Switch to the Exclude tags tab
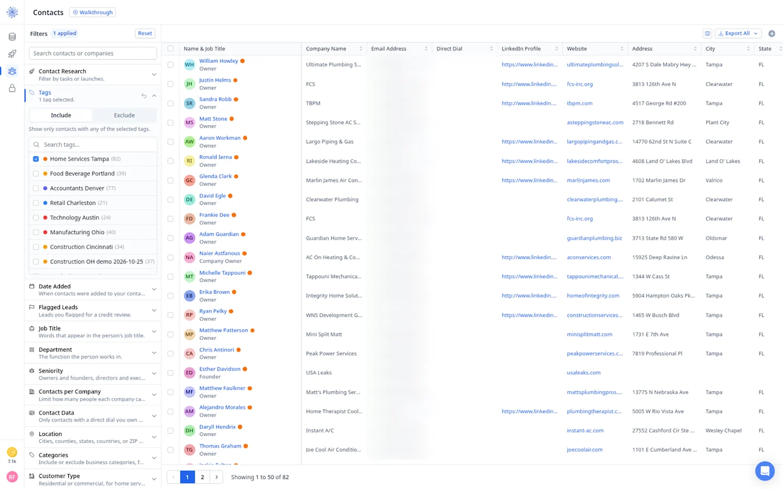Image resolution: width=783 pixels, height=489 pixels. coord(124,115)
